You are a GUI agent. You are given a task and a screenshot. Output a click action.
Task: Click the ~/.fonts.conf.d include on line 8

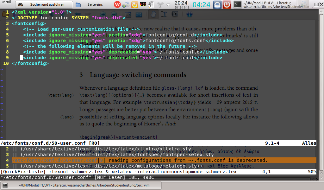126,52
